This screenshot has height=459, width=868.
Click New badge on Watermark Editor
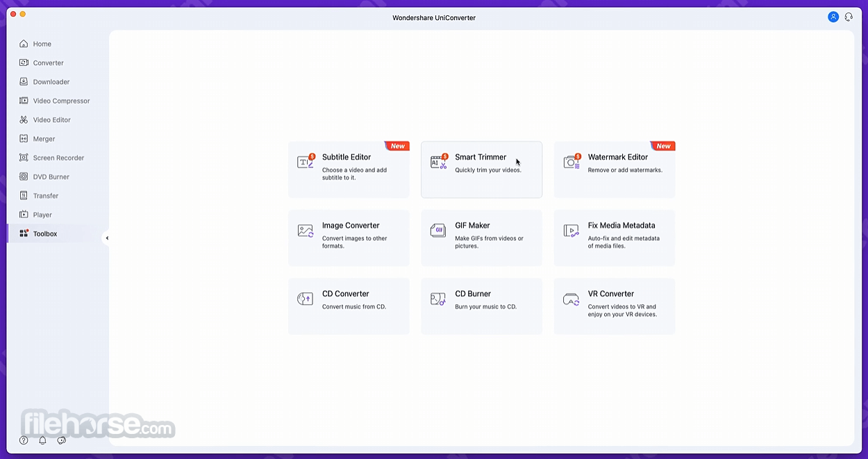point(663,146)
